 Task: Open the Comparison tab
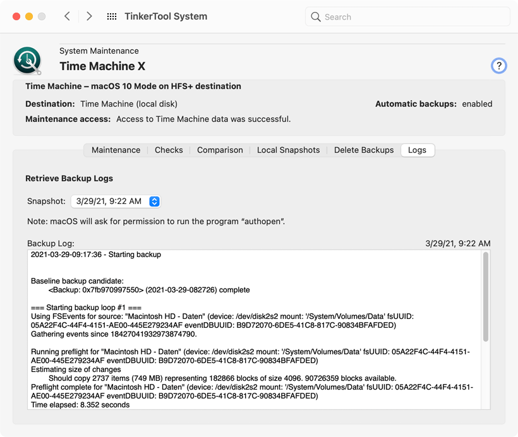click(x=220, y=150)
